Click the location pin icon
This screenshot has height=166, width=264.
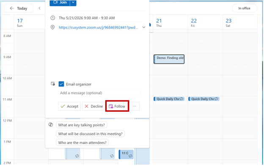[53, 27]
